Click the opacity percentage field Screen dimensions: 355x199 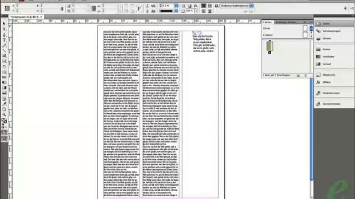pyautogui.click(x=190, y=11)
